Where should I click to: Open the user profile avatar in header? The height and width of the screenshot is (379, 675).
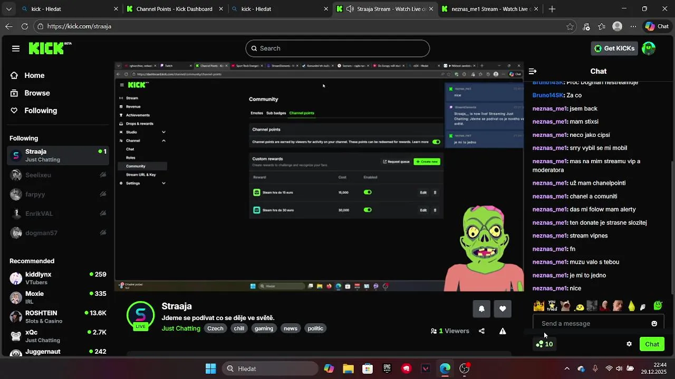pyautogui.click(x=649, y=48)
